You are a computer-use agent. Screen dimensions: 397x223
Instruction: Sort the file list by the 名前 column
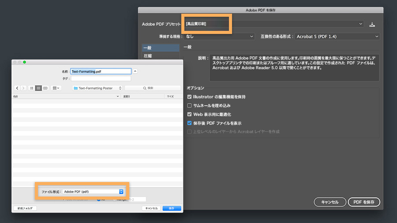click(x=66, y=97)
